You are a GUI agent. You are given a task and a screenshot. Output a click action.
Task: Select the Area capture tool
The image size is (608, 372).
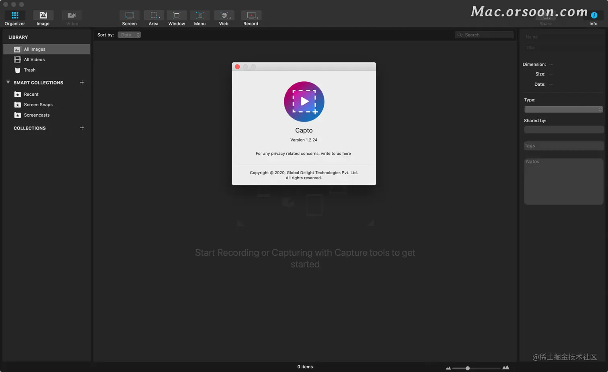click(154, 18)
